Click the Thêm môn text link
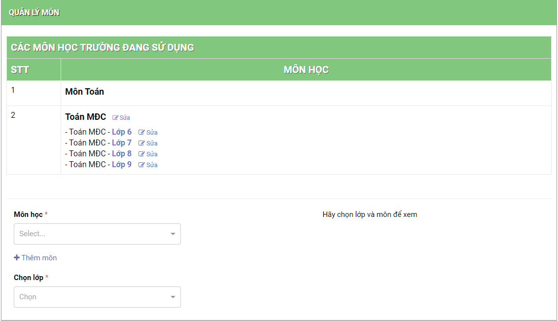Viewport: 558px width, 321px height. click(39, 258)
